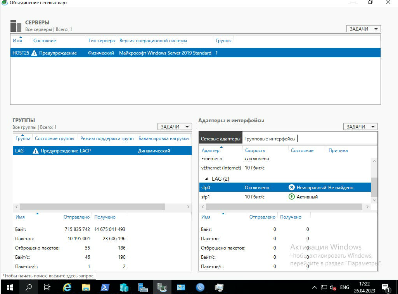Click the taskbar search magnifier icon
Viewport: 398px width, 294px height.
[x=29, y=287]
